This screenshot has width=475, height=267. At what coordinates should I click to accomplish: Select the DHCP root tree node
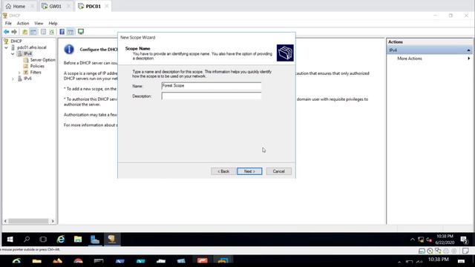16,42
